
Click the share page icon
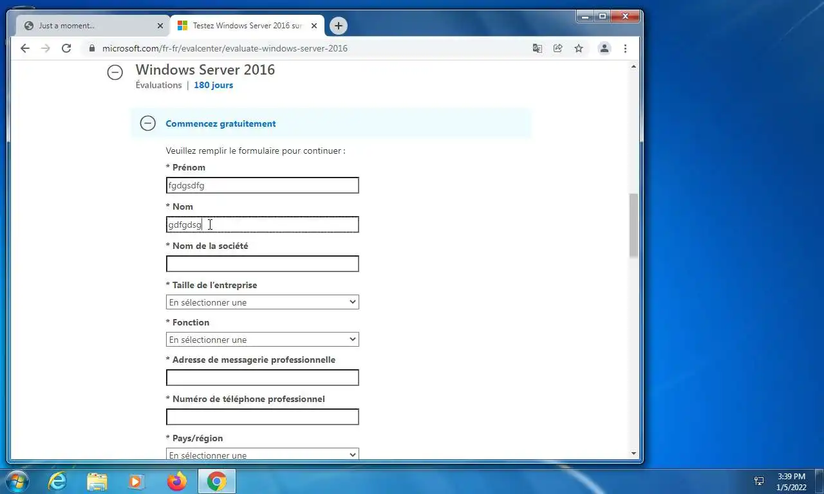coord(557,48)
